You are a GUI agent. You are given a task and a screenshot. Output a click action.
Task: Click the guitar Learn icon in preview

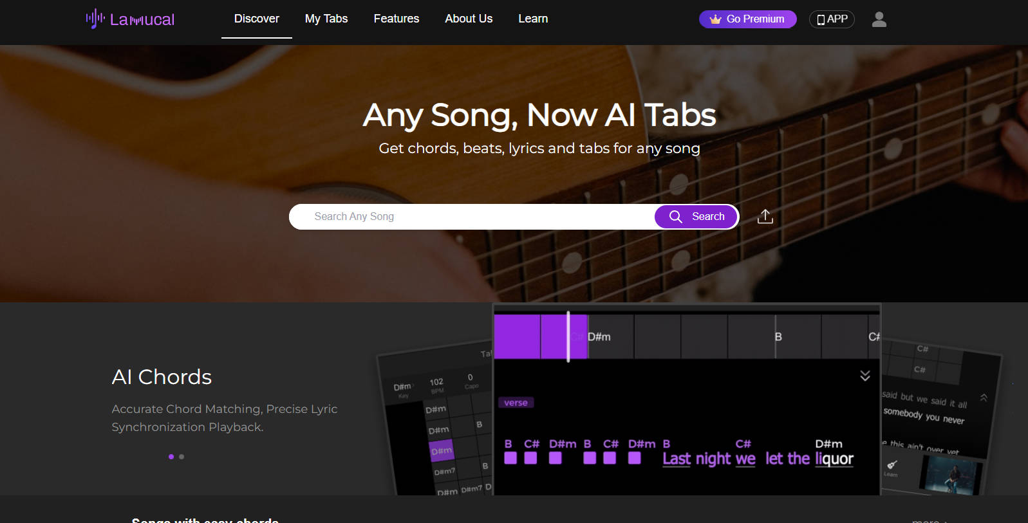[892, 465]
